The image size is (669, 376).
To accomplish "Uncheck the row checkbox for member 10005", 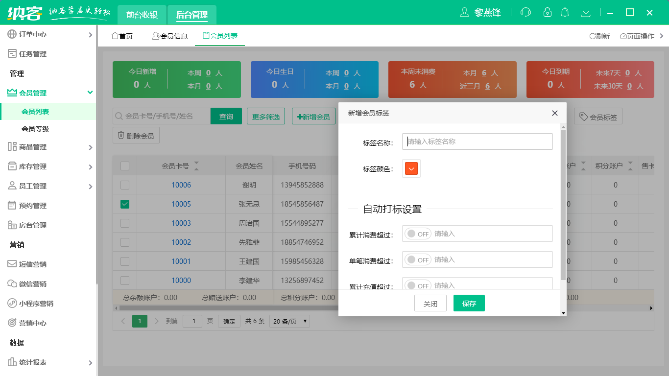I will 124,204.
